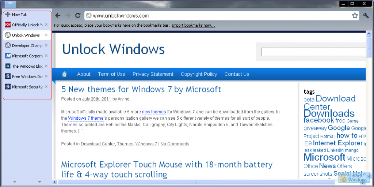Click the PCW favicon of Officially Unlock tab
The height and width of the screenshot is (187, 374).
[x=8, y=25]
